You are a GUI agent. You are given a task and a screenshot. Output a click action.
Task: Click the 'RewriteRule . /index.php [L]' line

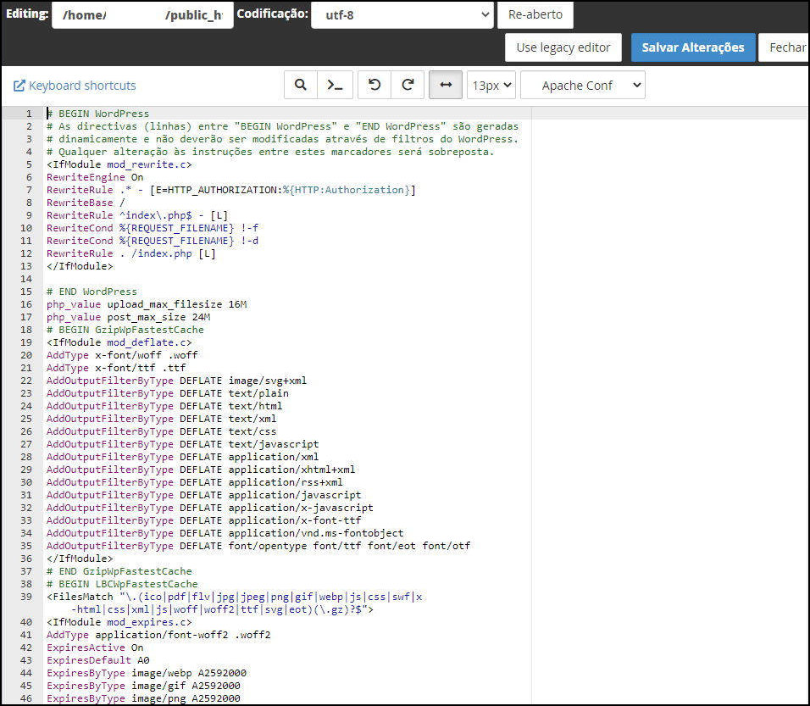pyautogui.click(x=131, y=253)
